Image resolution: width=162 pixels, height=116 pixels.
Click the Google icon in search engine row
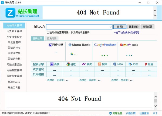pyautogui.click(x=68, y=64)
